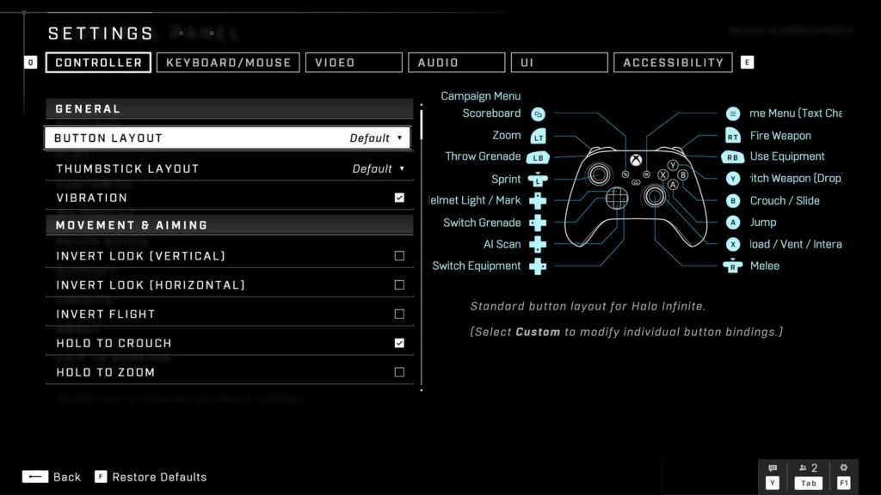The image size is (881, 495).
Task: Open the Button Layout dropdown
Action: [x=228, y=137]
